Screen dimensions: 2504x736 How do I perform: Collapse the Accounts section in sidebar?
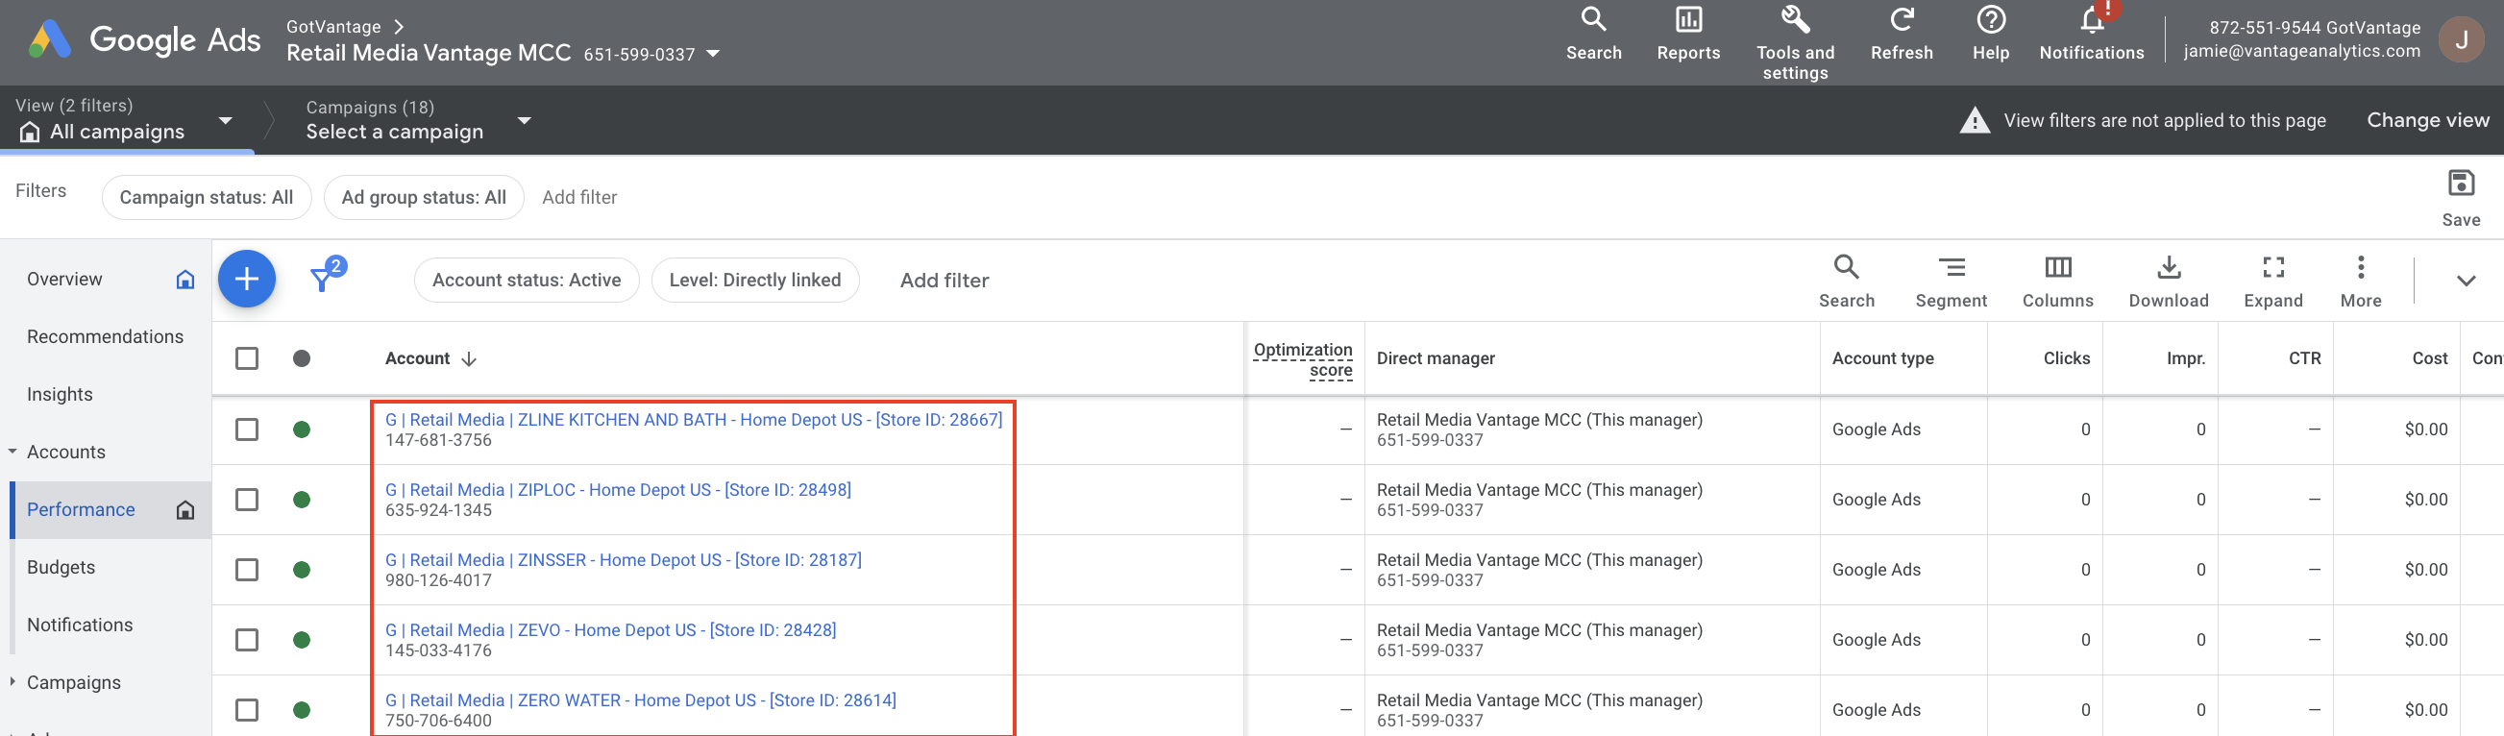point(12,453)
